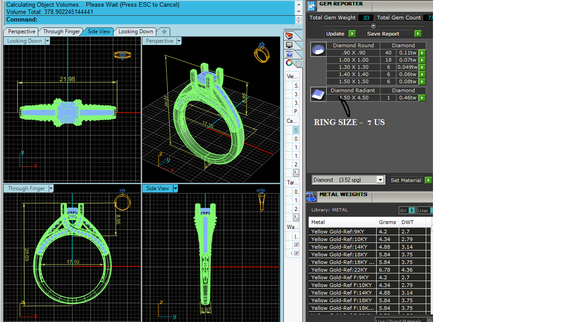Open the Diamond (3.52 spg) material dropdown
The width and height of the screenshot is (574, 322).
coord(380,180)
